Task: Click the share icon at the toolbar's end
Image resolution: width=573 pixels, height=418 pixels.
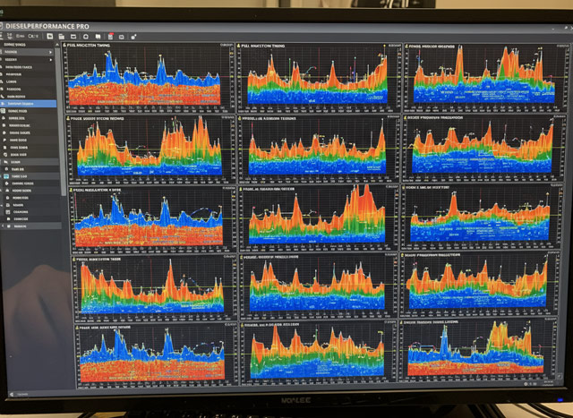Action: [x=133, y=36]
